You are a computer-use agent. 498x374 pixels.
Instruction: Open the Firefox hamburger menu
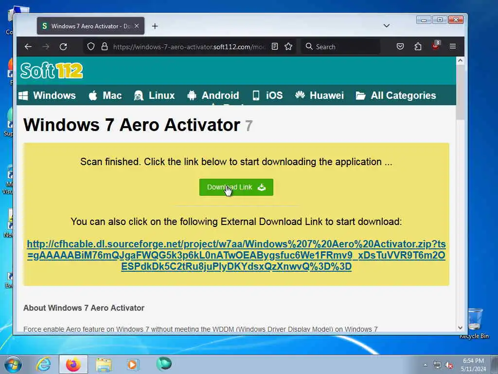coord(453,47)
